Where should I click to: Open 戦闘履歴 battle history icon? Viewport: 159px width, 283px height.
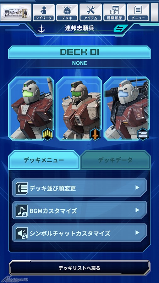pos(114,13)
